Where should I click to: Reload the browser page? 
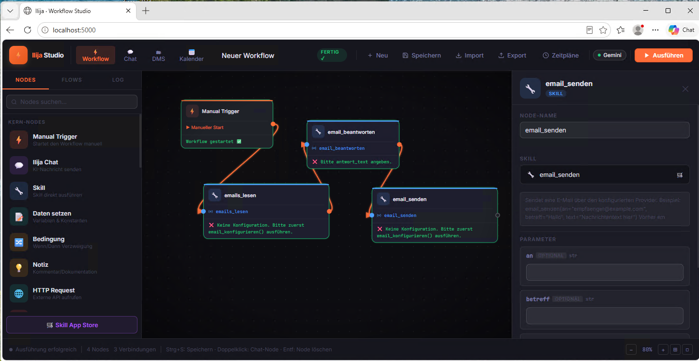coord(28,30)
